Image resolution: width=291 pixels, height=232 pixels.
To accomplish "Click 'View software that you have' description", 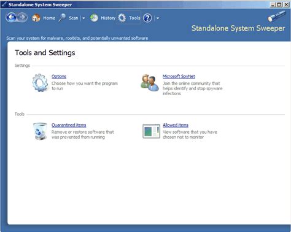I will [x=190, y=132].
